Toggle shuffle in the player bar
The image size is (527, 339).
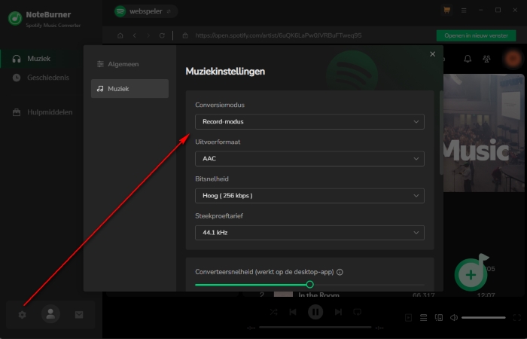click(x=273, y=312)
